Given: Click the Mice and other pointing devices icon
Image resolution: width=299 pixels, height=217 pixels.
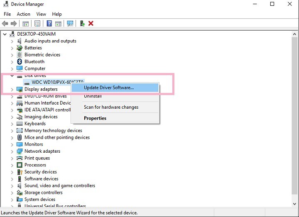Looking at the screenshot, I should (x=20, y=137).
